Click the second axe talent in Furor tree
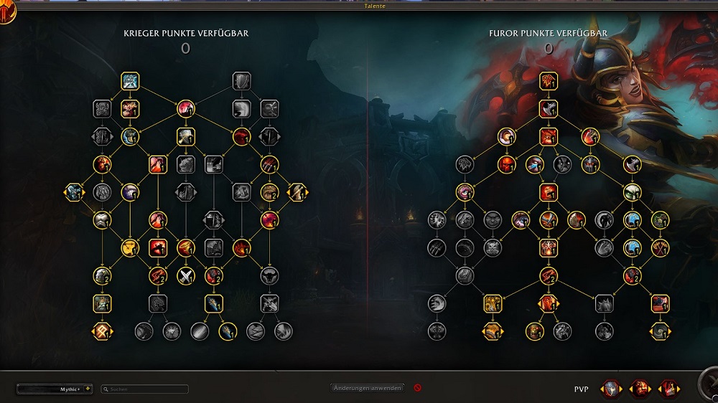The image size is (718, 403). [x=548, y=109]
